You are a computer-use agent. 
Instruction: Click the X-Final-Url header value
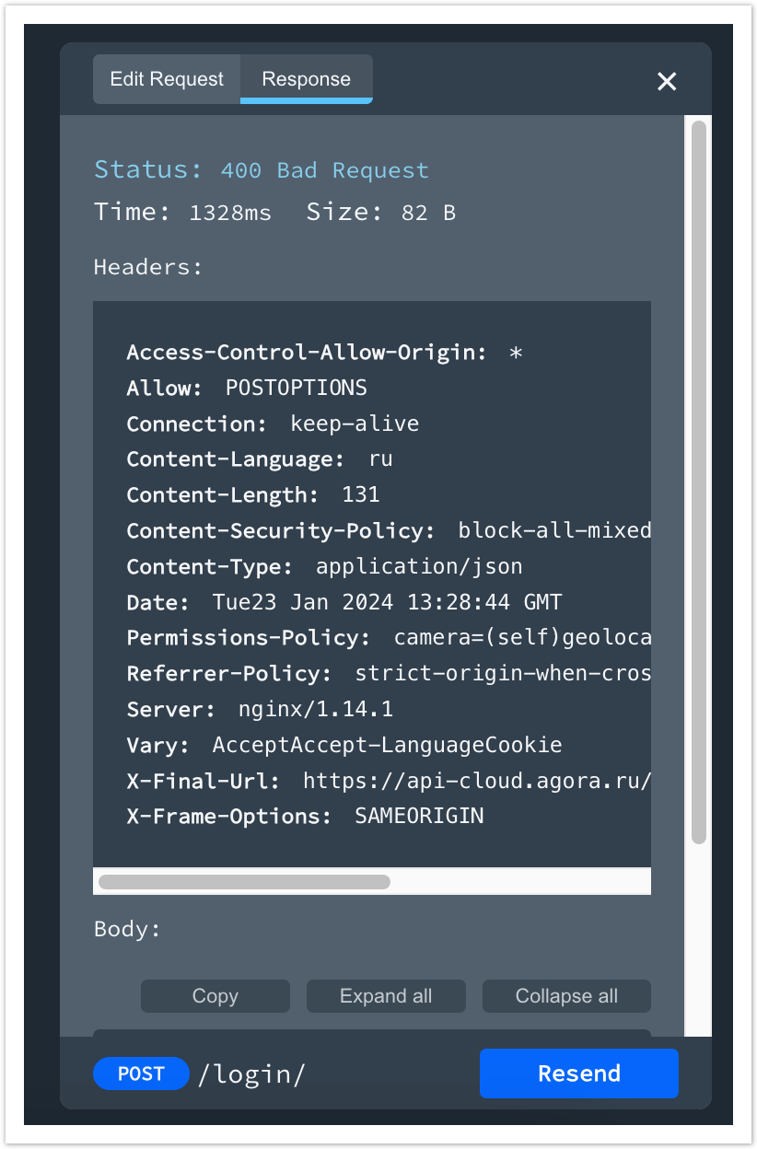pyautogui.click(x=477, y=781)
